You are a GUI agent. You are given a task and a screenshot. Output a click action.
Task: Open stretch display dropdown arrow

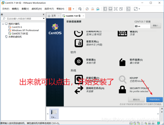139,9
